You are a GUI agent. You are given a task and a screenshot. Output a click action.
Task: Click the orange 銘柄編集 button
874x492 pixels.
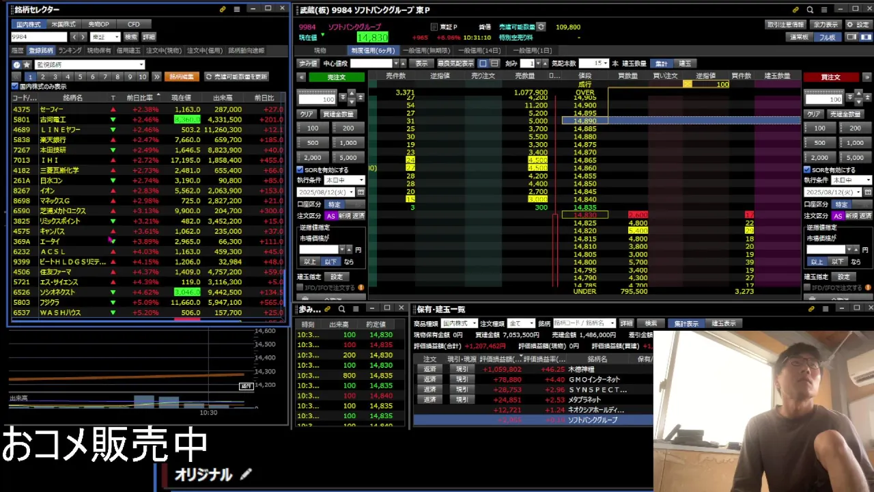coord(181,77)
